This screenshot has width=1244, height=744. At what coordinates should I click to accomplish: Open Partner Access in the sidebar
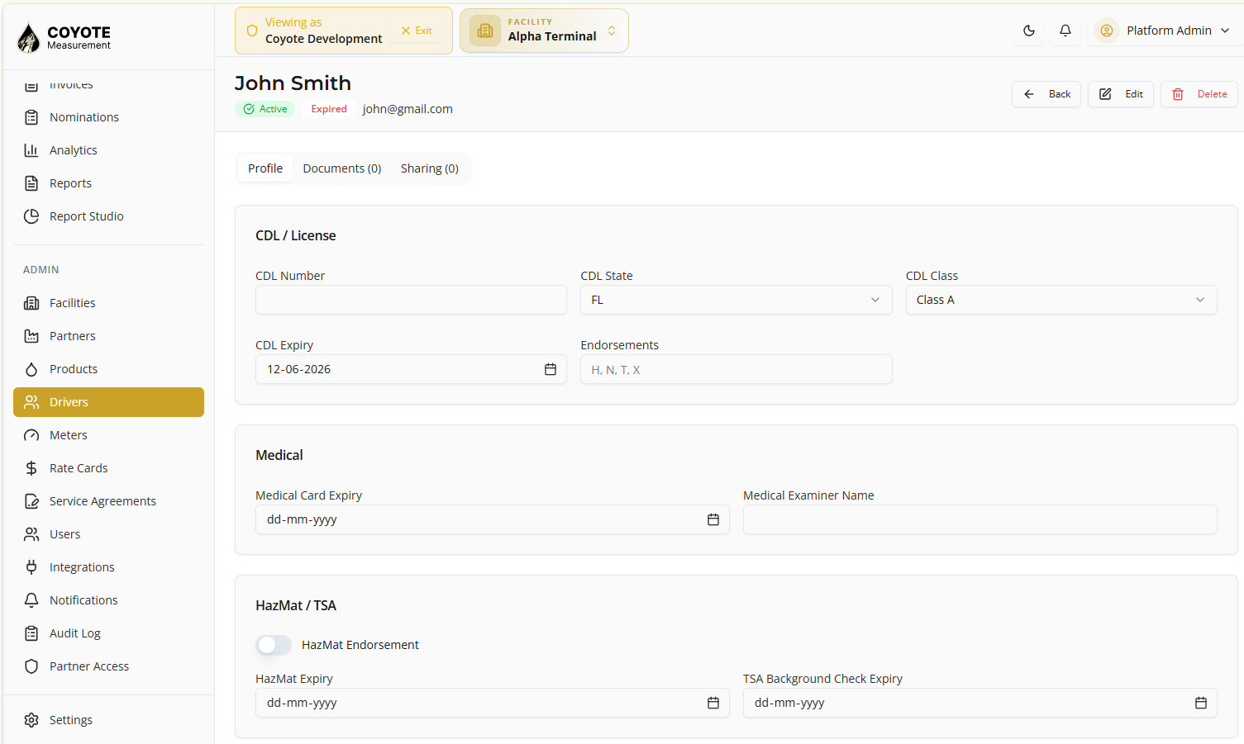point(108,666)
